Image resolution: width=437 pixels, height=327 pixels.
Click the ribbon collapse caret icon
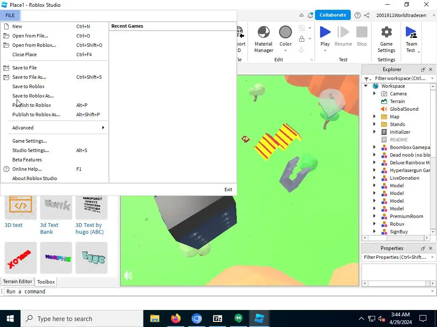click(302, 15)
